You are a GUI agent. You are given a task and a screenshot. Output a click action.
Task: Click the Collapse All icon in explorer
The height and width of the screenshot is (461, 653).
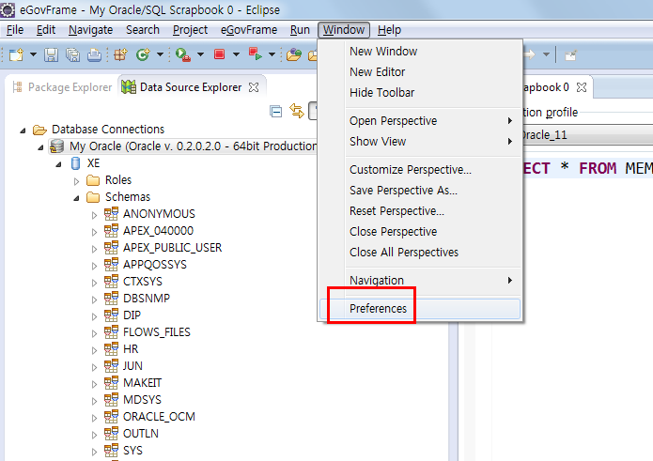click(x=275, y=112)
